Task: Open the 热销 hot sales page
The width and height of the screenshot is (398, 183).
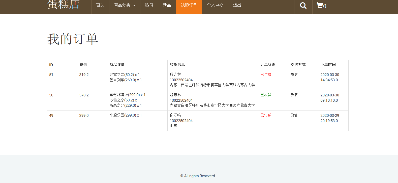Action: coord(149,5)
